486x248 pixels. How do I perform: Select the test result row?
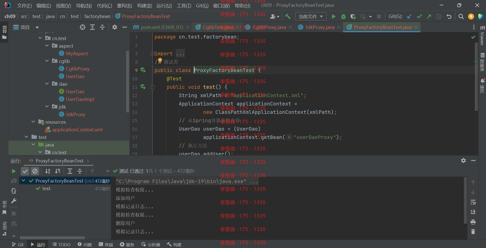tap(65, 188)
